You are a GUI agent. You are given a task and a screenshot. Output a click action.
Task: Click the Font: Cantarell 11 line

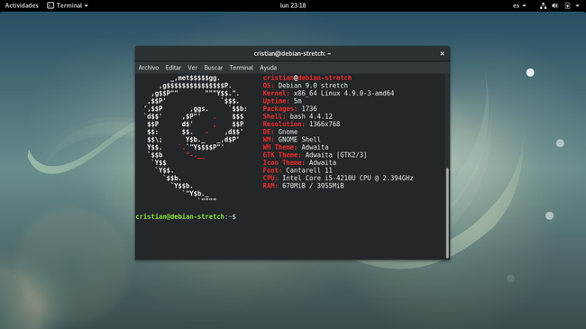point(298,170)
